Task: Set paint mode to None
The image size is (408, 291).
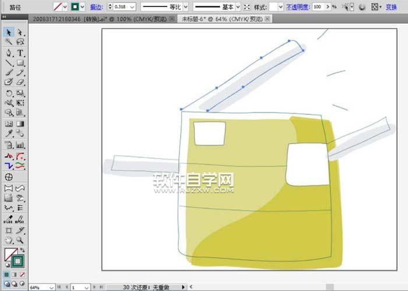Action: [x=23, y=274]
